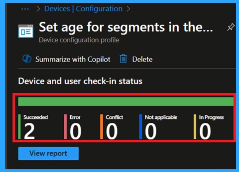Open the View report page
The height and width of the screenshot is (172, 239).
point(48,153)
